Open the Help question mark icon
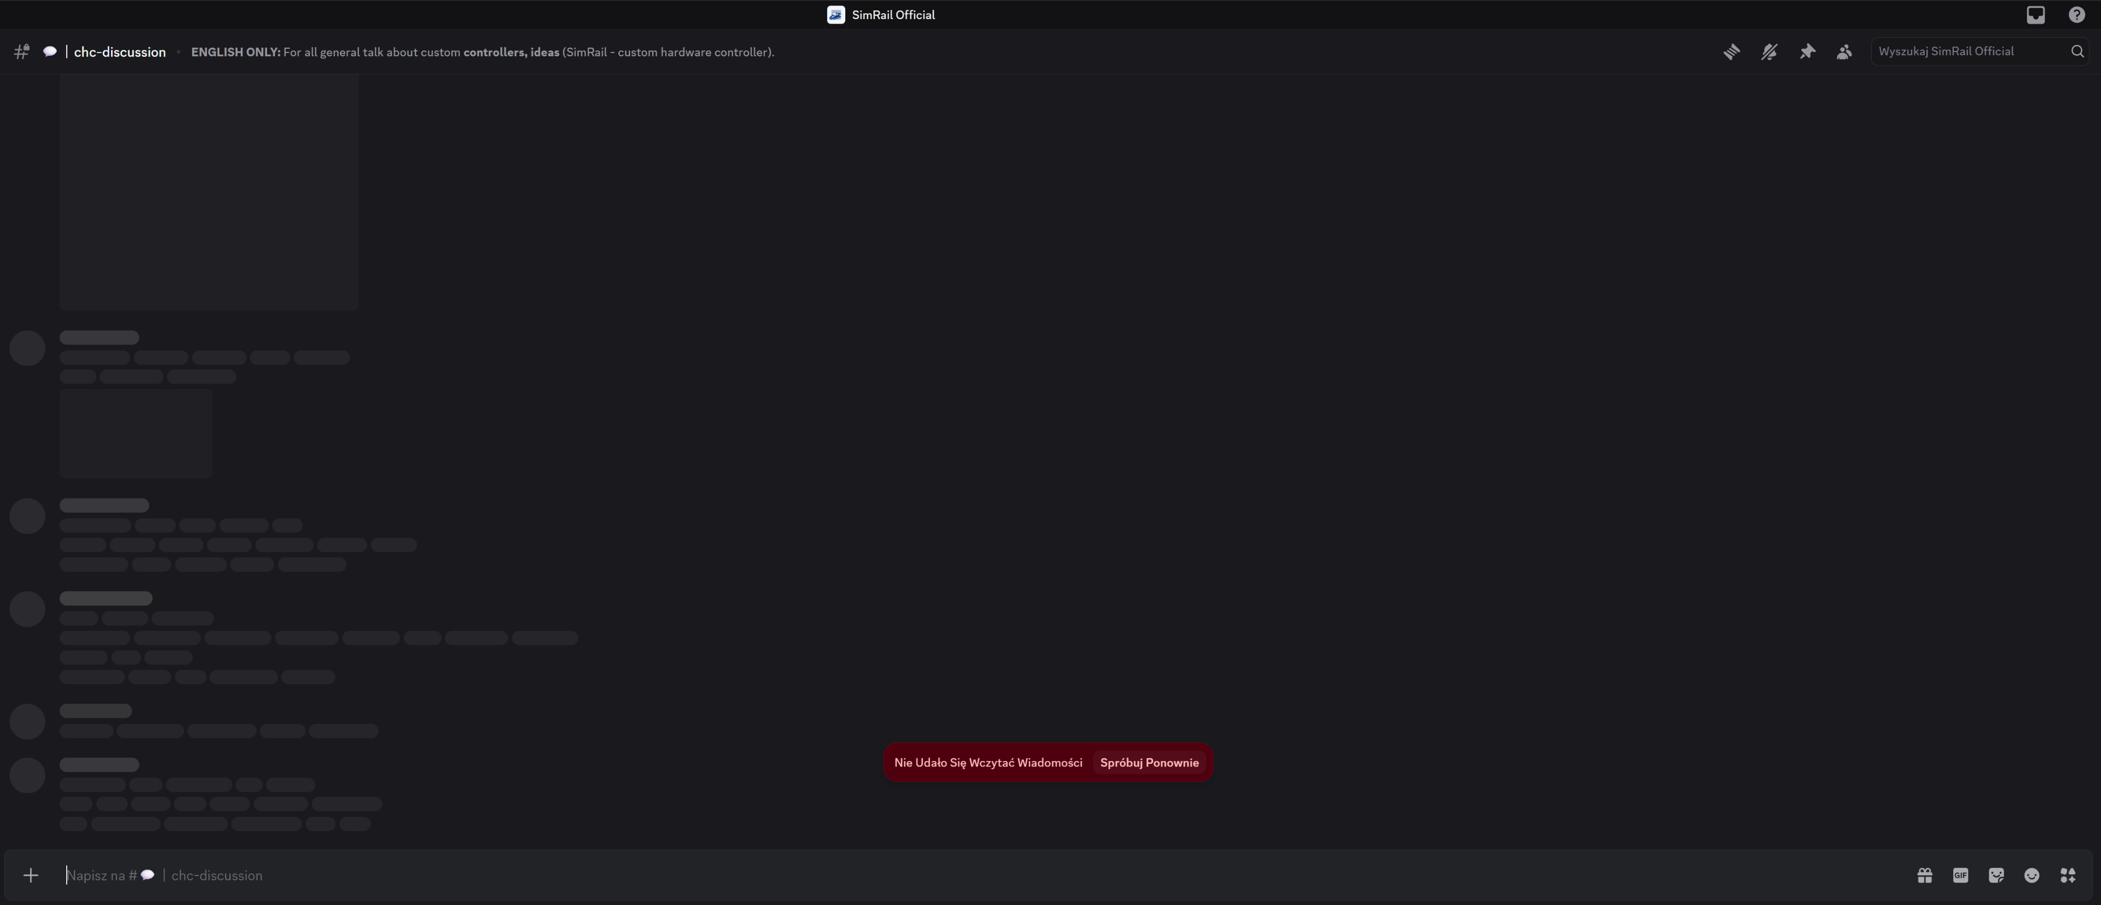 [x=2076, y=15]
